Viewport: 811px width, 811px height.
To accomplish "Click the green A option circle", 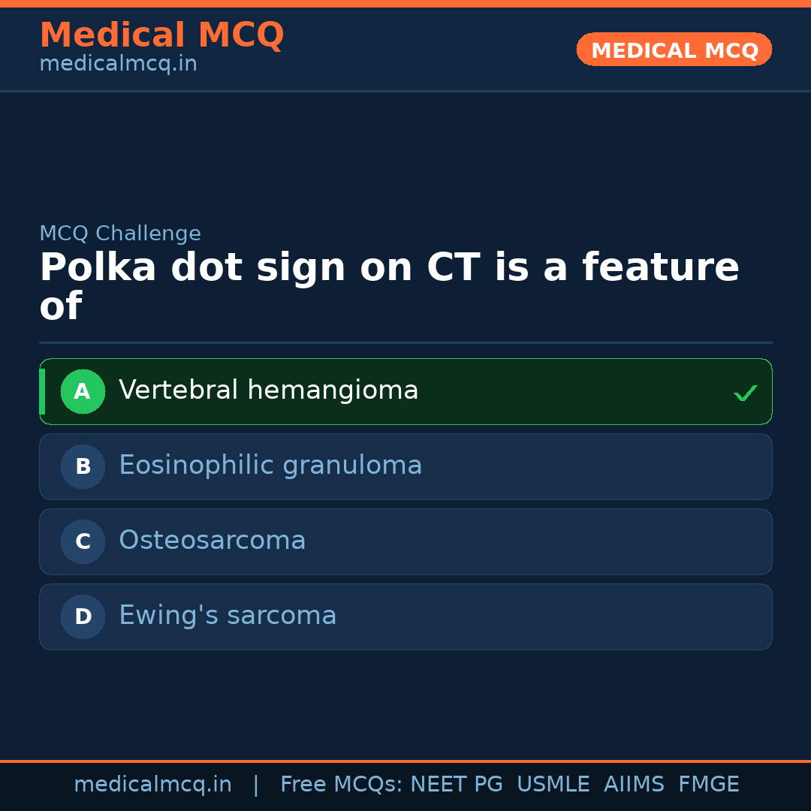I will pos(83,391).
